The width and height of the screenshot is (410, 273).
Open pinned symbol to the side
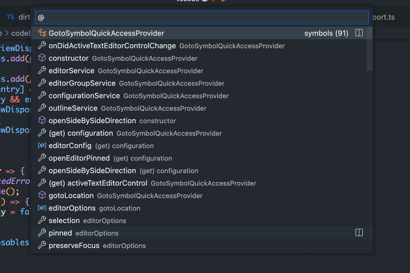359,233
